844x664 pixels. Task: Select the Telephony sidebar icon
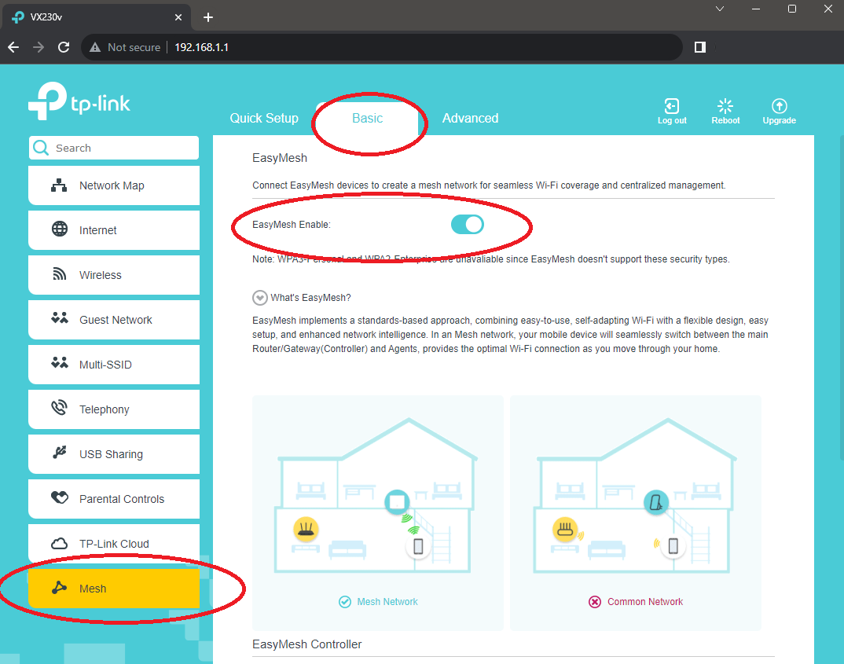click(113, 409)
